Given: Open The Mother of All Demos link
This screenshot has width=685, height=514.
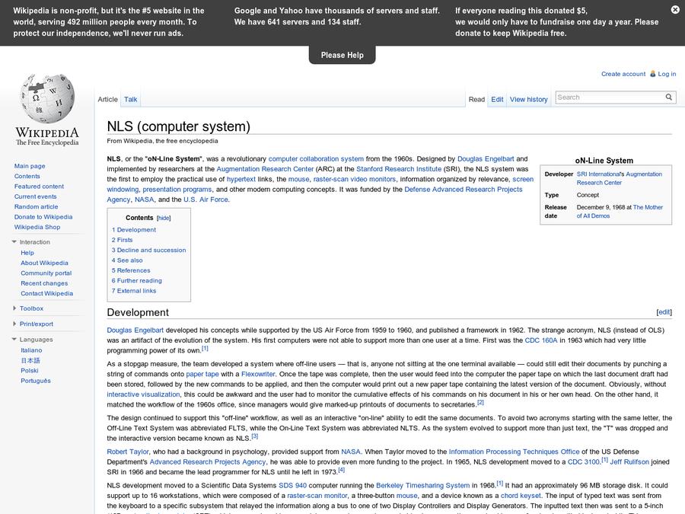Looking at the screenshot, I should coord(620,212).
